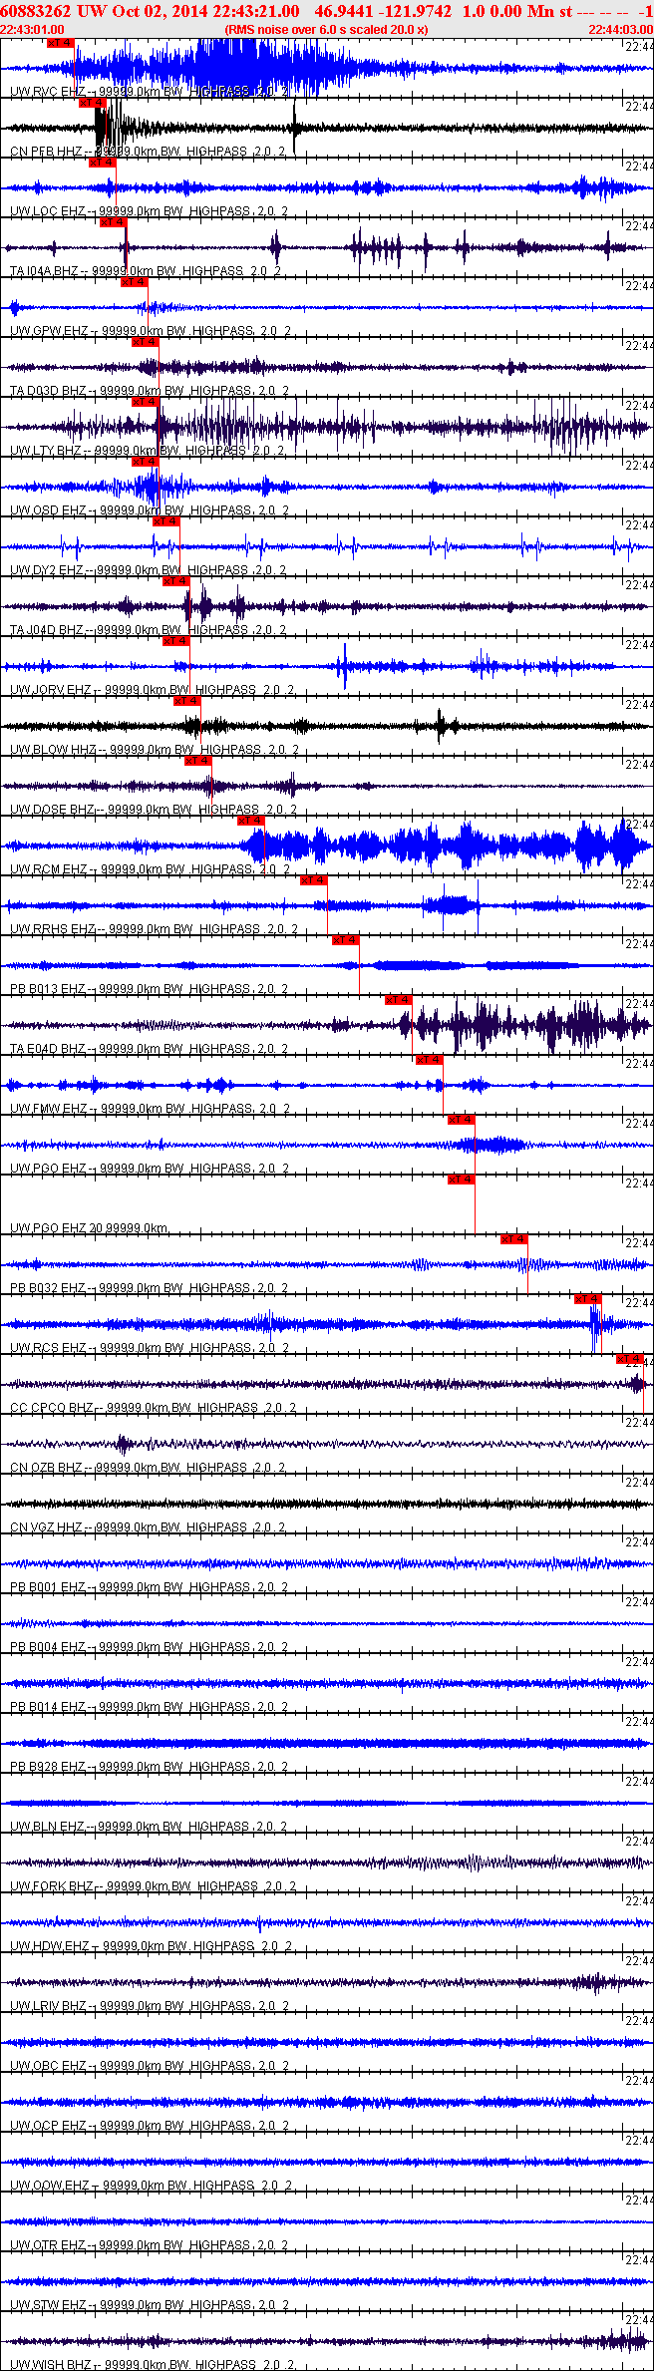Screen dimensions: 654x2371
Task: Click the red pick marker on CN PFB trace
Action: point(92,103)
